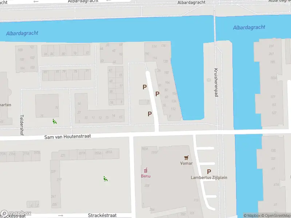This screenshot has width=291, height=218.
Task: Select the Lambertus Zijlplein parking icon
Action: (209, 172)
